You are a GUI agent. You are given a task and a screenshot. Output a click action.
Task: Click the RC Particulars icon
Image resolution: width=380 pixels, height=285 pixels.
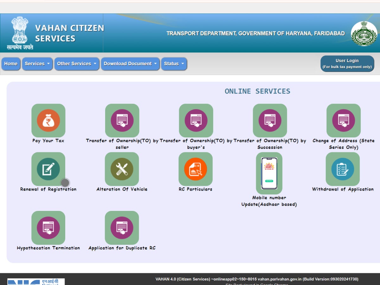pos(196,169)
